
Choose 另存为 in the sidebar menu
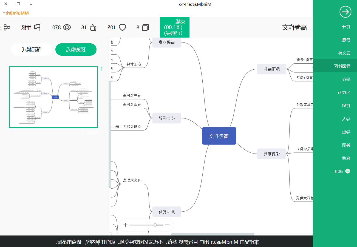(x=344, y=92)
